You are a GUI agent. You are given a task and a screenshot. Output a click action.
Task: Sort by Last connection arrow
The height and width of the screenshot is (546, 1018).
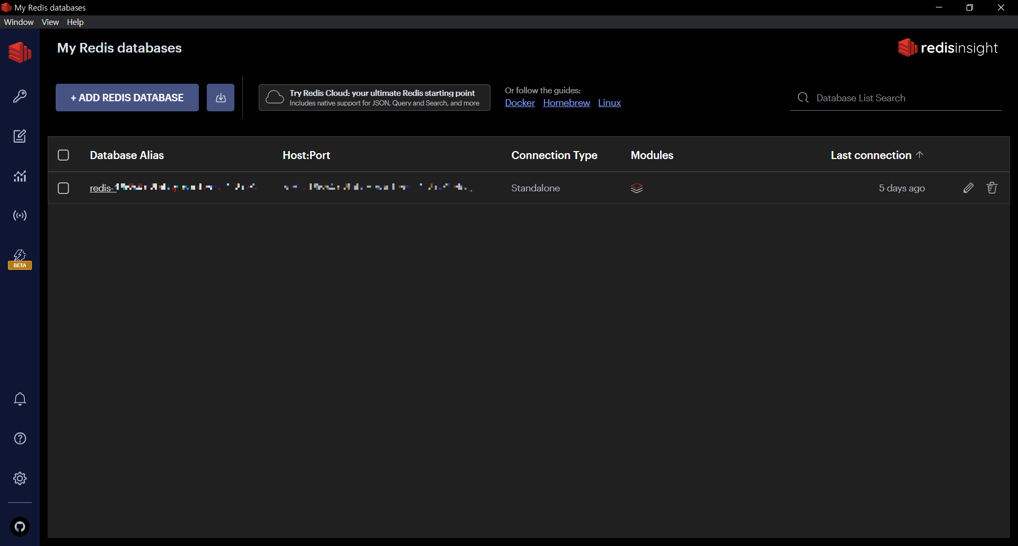click(x=920, y=155)
